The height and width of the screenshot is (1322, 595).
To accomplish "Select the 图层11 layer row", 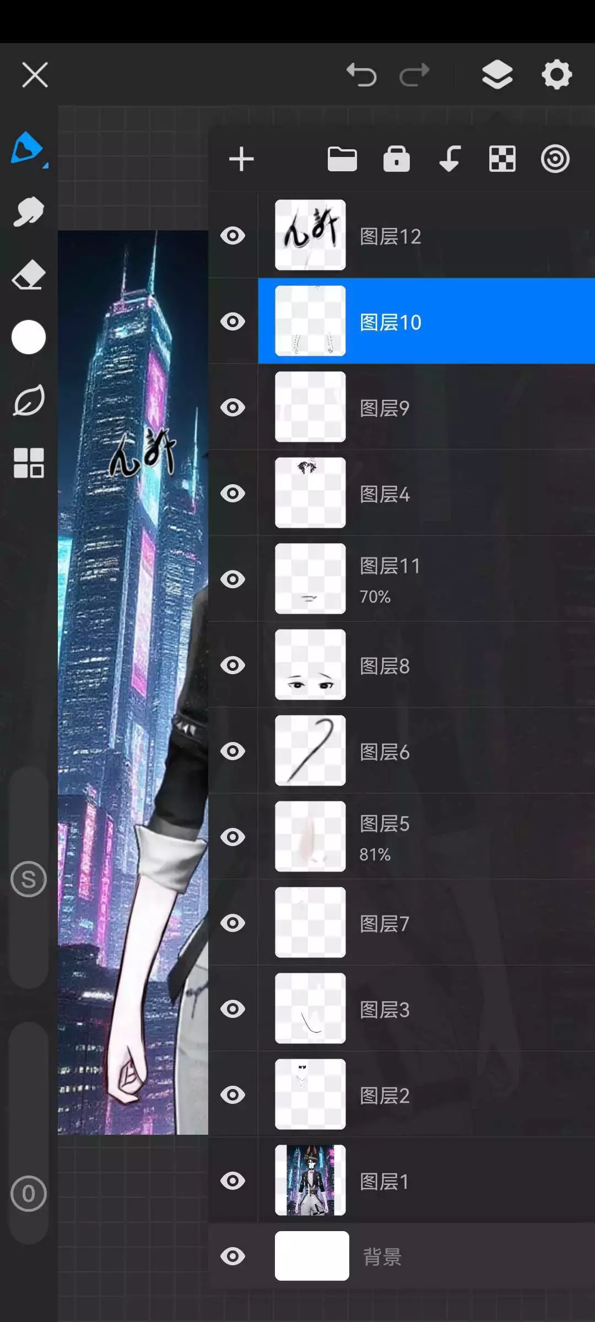I will tap(426, 579).
